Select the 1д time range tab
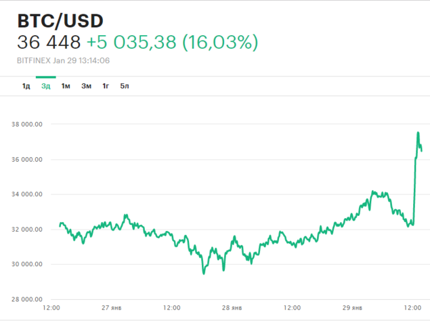 [x=26, y=86]
